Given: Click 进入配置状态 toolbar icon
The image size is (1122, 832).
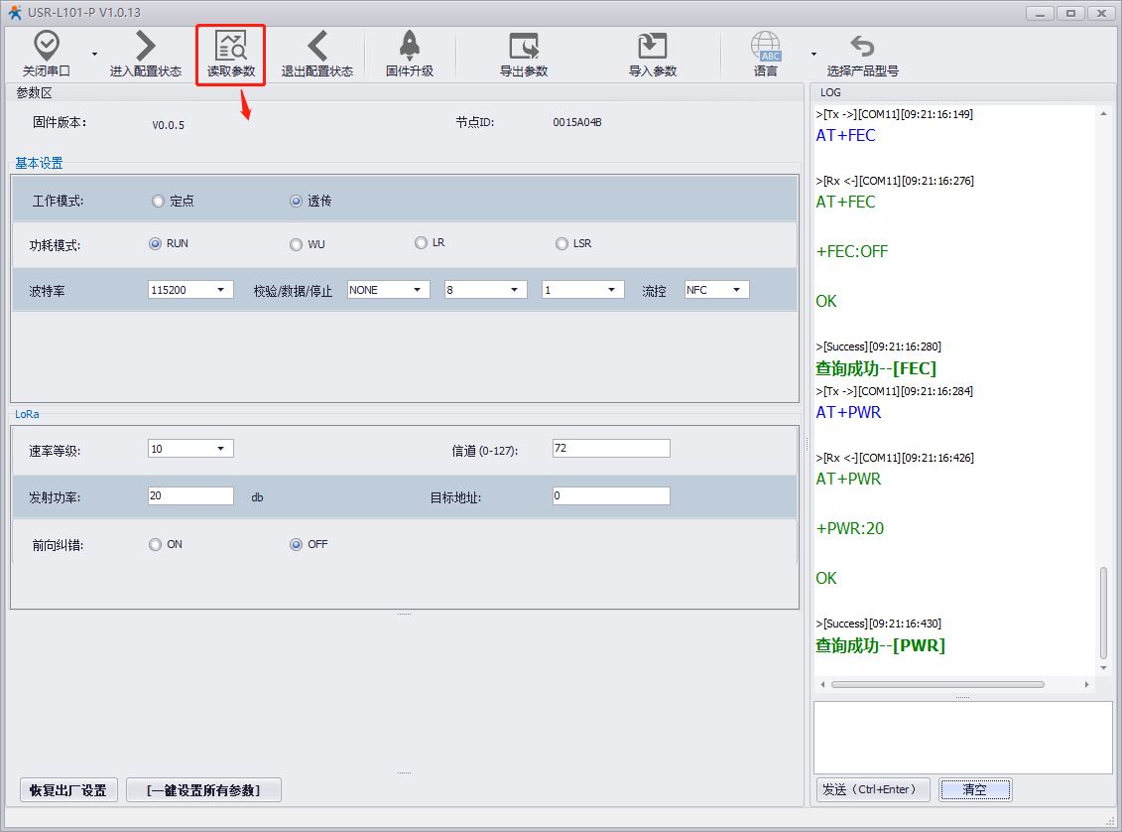Looking at the screenshot, I should [x=145, y=46].
